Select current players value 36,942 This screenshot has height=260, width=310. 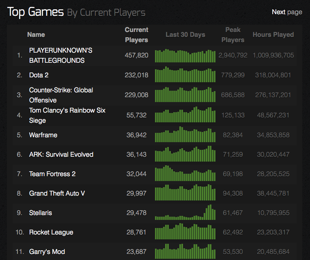[x=136, y=135]
